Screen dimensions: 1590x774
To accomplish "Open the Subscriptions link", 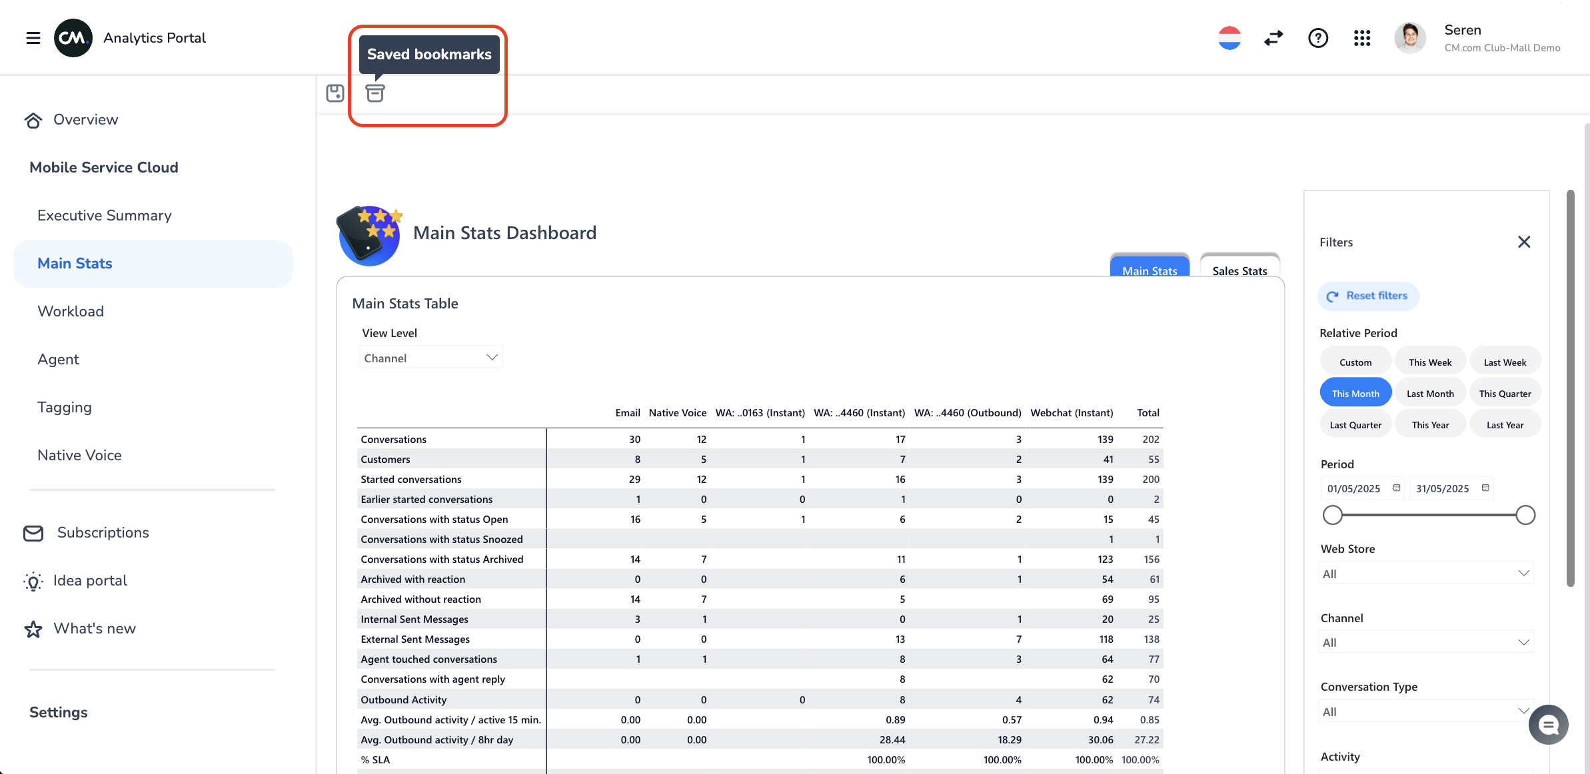I will 103,532.
